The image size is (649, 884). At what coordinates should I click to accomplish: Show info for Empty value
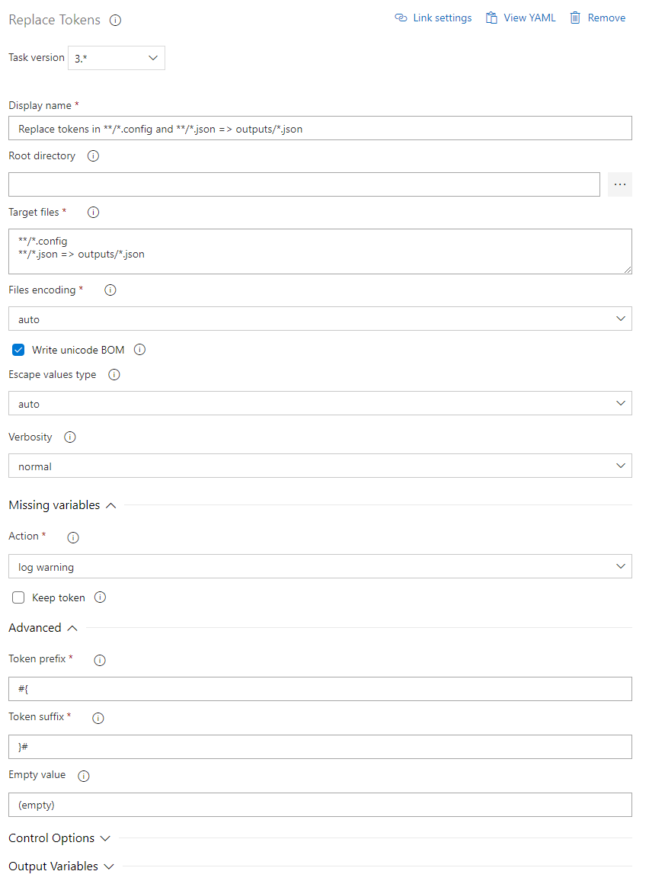pos(83,776)
